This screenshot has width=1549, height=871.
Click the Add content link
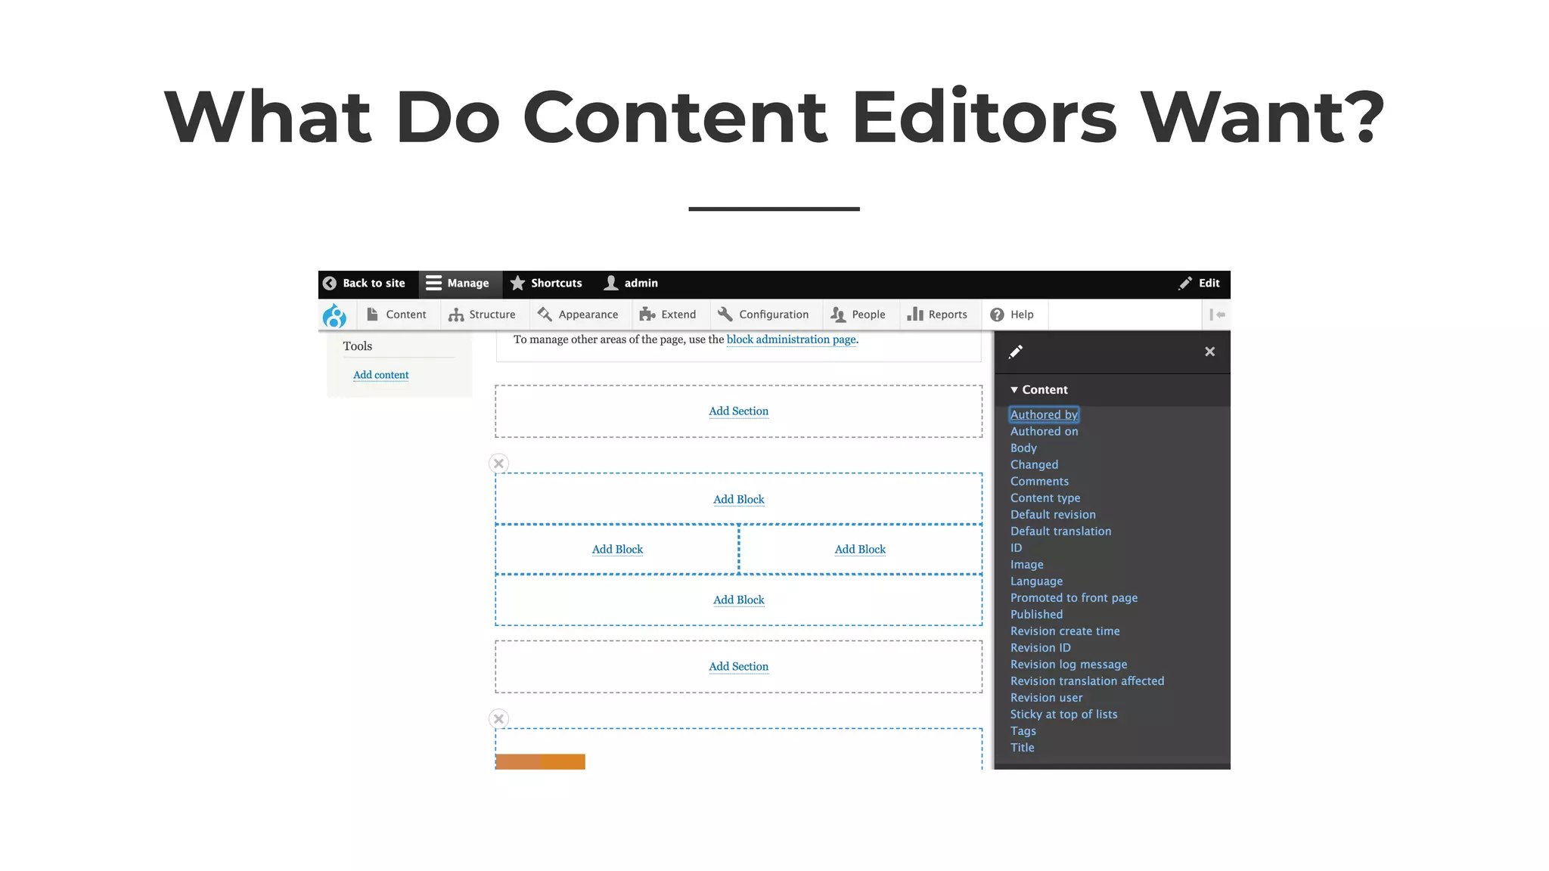pos(380,375)
